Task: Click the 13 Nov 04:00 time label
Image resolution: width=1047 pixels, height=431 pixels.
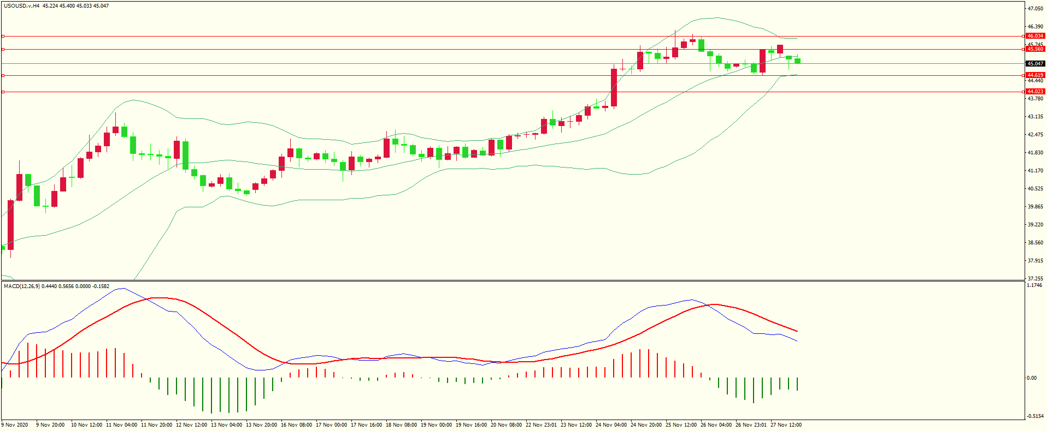Action: [x=226, y=425]
